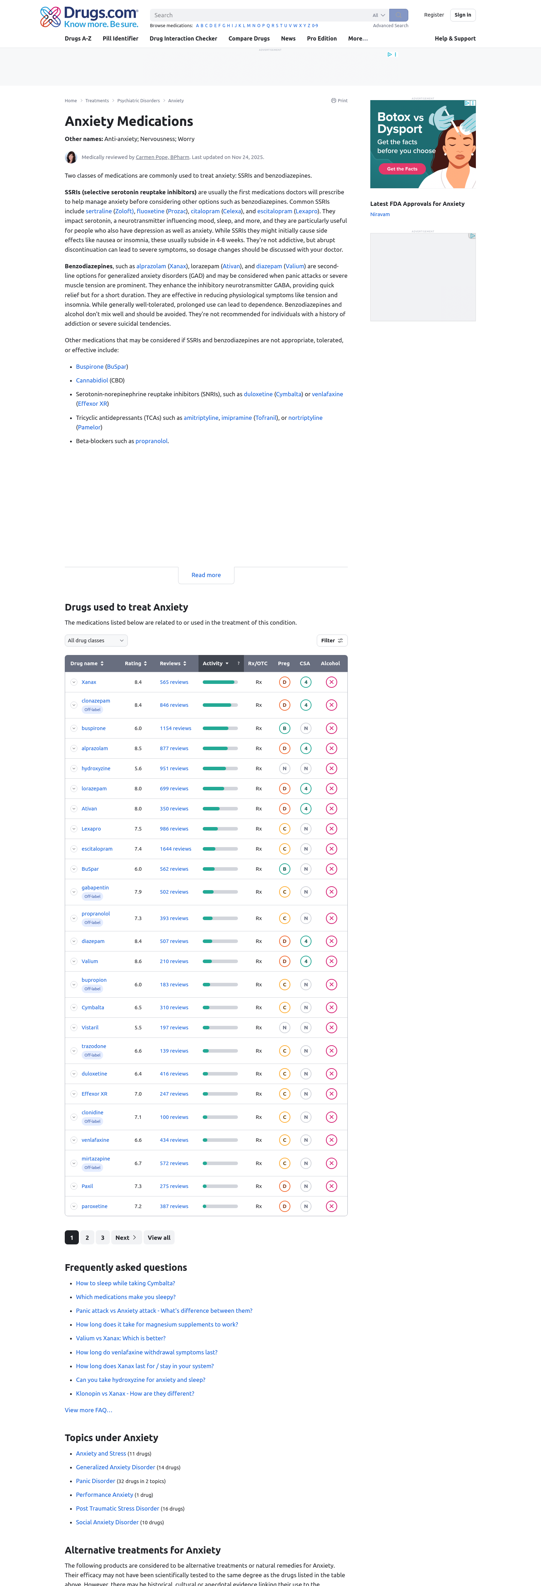
Task: Click clonazepam CSA schedule 4 icon
Action: click(x=306, y=705)
